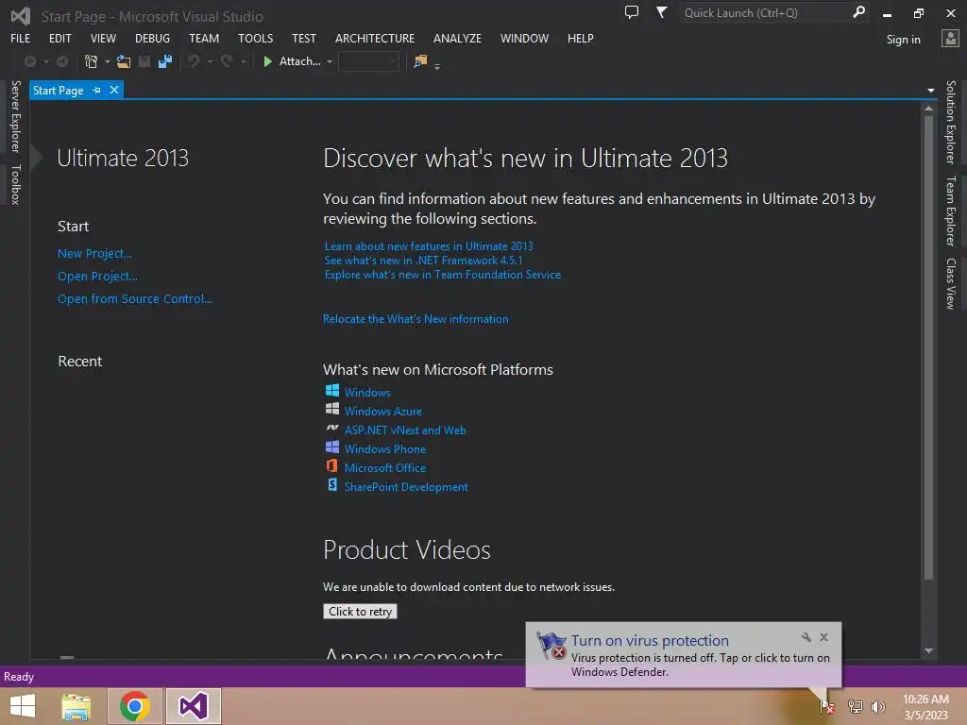Click the Navigate Forward toolbar icon
Viewport: 967px width, 725px height.
[x=62, y=61]
